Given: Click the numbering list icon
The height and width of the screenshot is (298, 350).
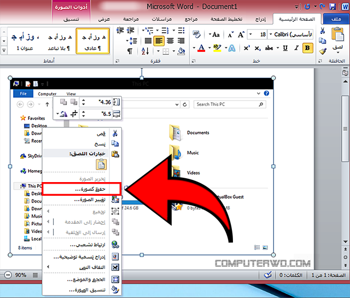Looking at the screenshot, I should 165,31.
